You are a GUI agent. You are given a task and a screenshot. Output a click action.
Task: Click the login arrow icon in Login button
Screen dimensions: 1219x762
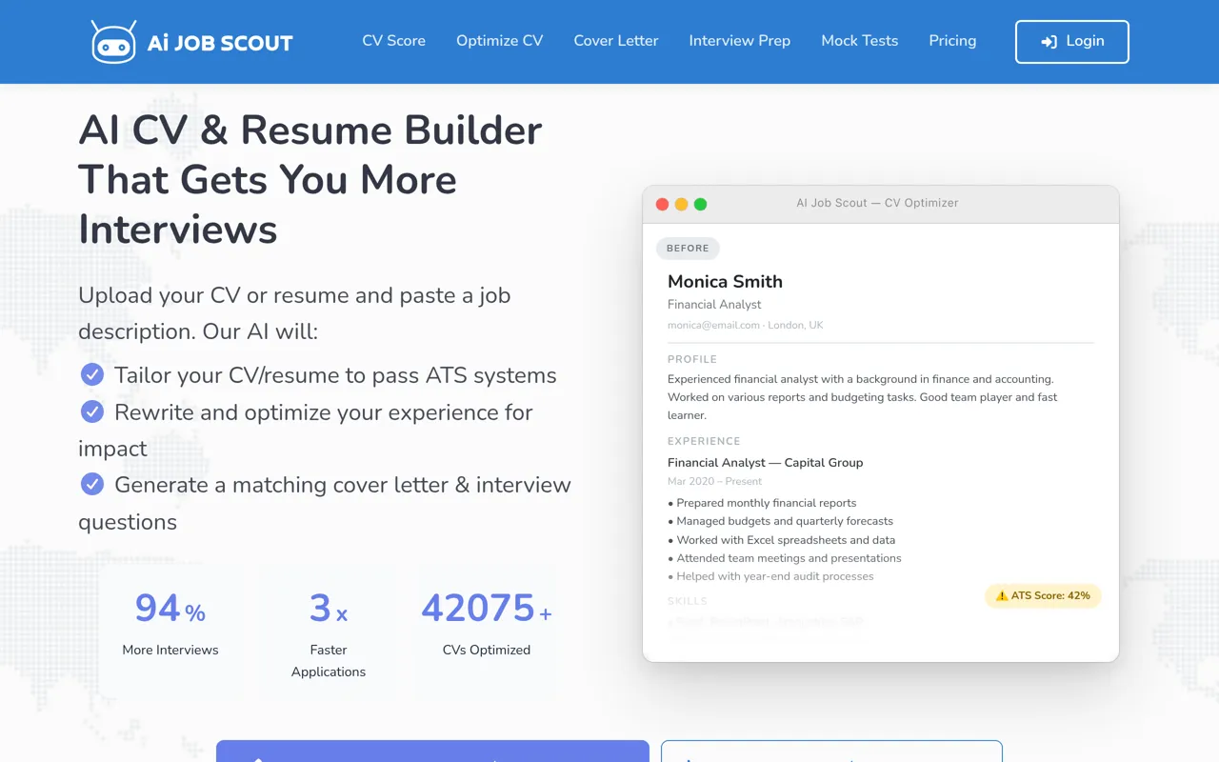(x=1049, y=42)
